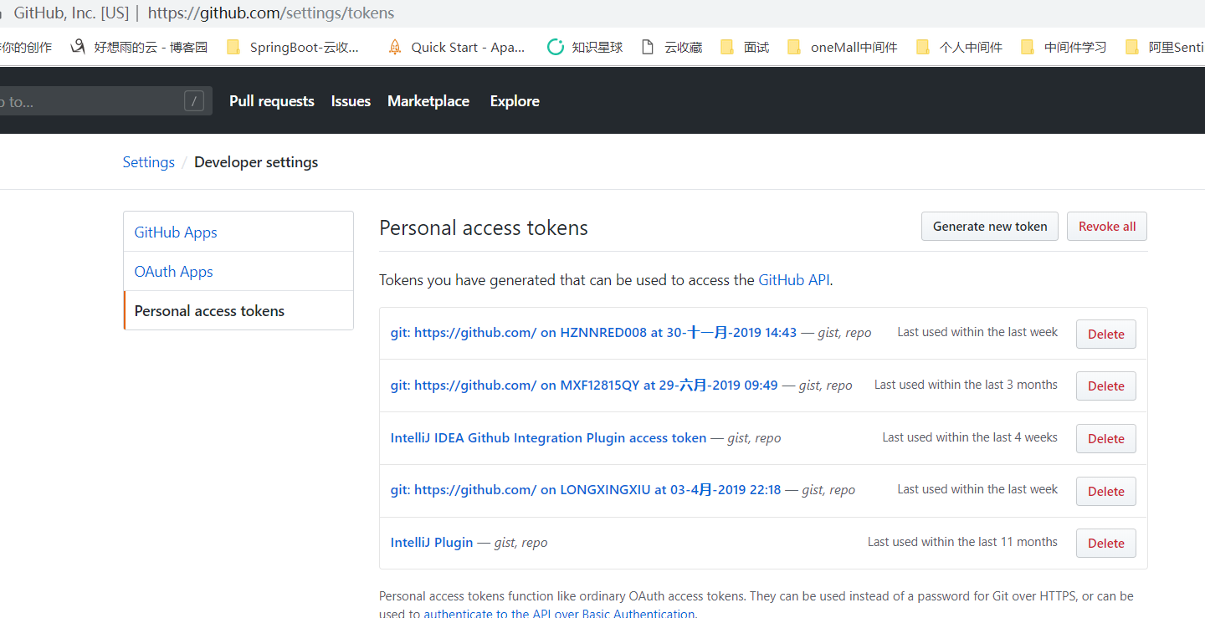Open the IntelliJ Plugin token link
1205x618 pixels.
(x=432, y=543)
